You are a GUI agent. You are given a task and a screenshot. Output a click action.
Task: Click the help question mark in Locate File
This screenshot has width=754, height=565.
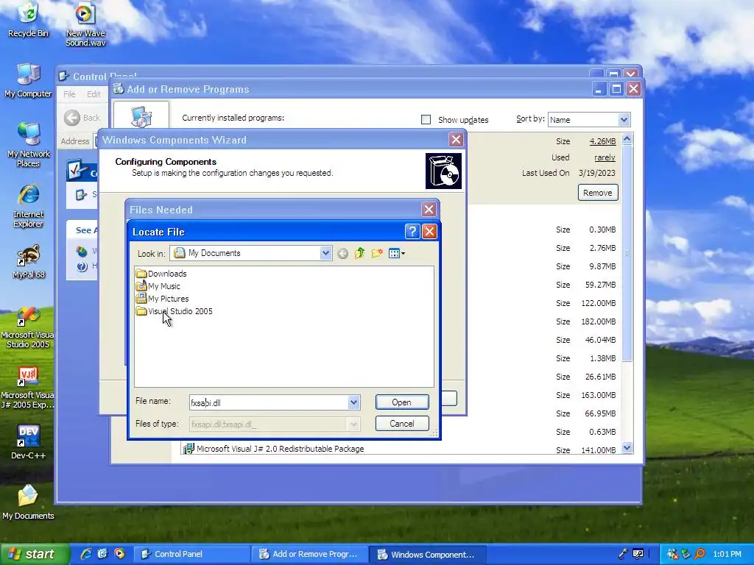click(412, 232)
